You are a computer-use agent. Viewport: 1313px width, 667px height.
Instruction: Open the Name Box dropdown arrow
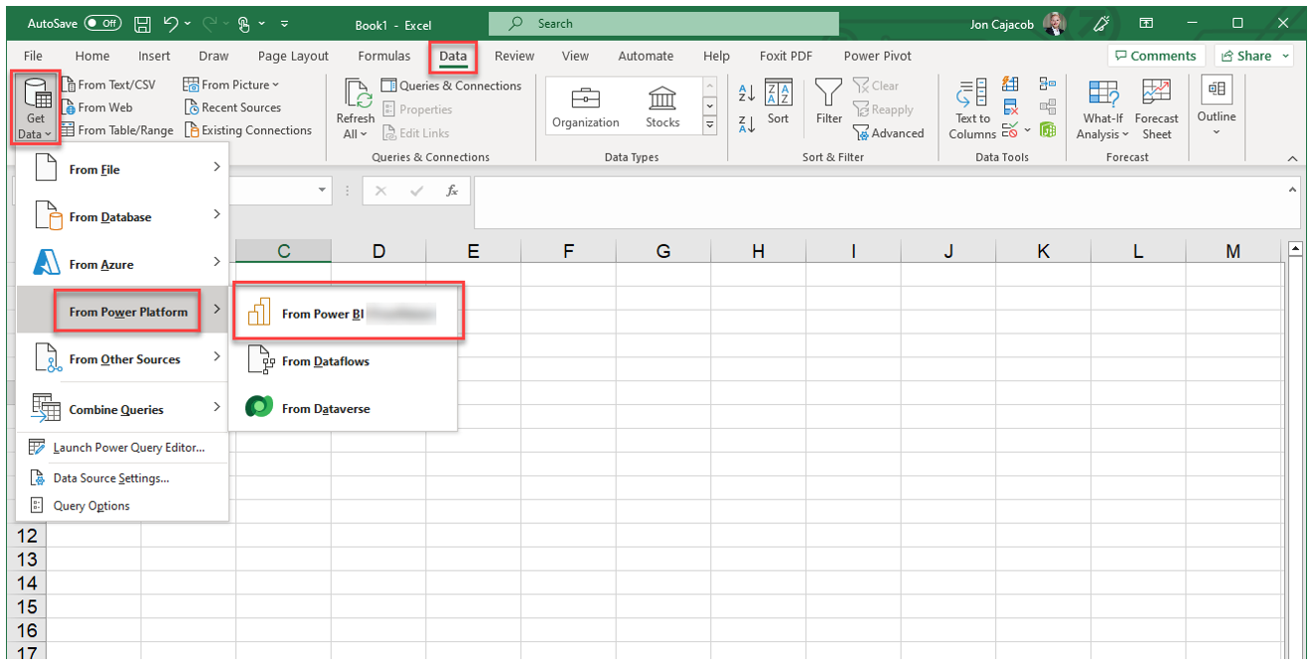coord(322,191)
